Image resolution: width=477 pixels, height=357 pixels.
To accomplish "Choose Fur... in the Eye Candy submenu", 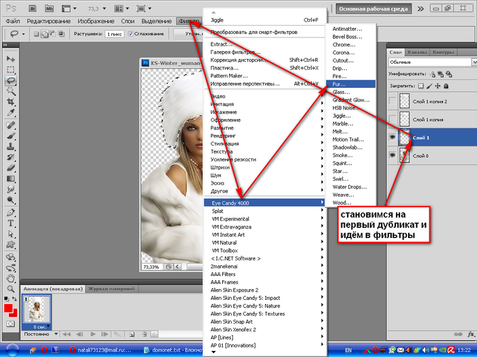I will tap(351, 84).
